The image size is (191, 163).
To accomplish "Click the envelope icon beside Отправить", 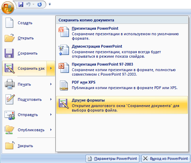I will tap(10, 115).
